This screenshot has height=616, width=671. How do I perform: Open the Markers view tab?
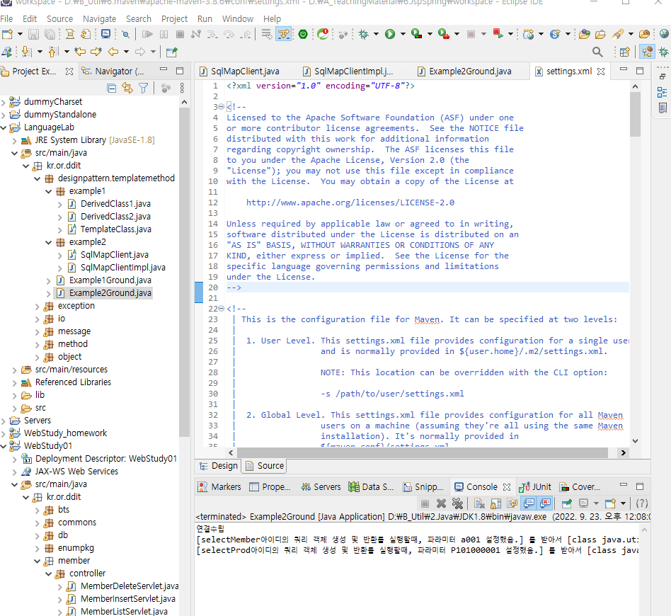coord(220,486)
